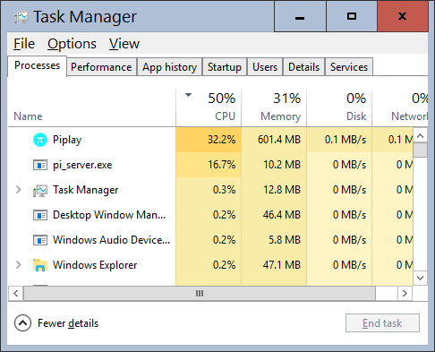This screenshot has width=435, height=352.
Task: Switch to the App history tab
Action: [x=169, y=67]
